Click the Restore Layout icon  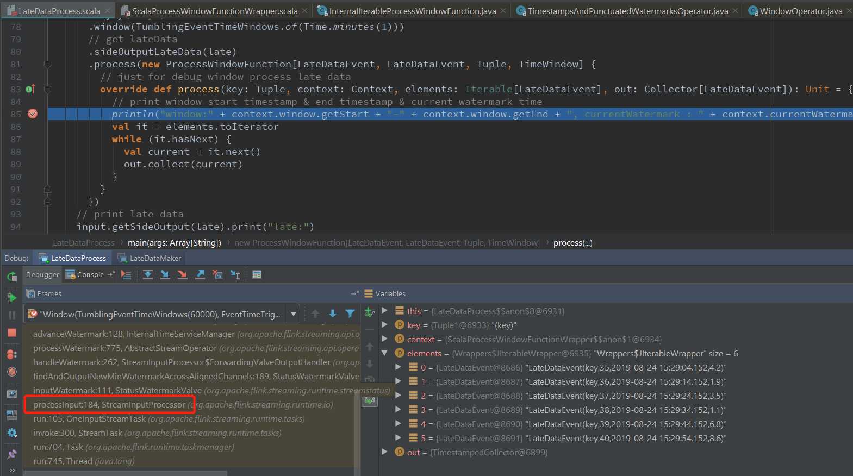pyautogui.click(x=12, y=415)
